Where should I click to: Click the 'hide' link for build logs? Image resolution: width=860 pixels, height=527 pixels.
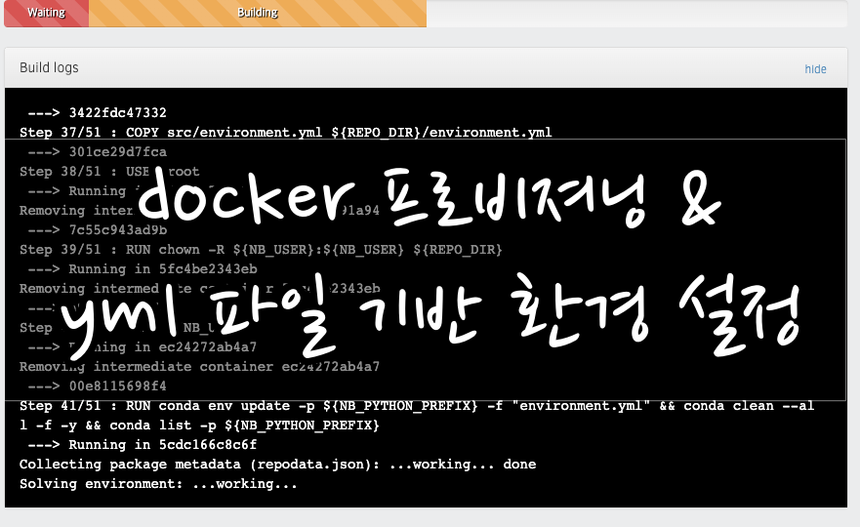click(815, 69)
